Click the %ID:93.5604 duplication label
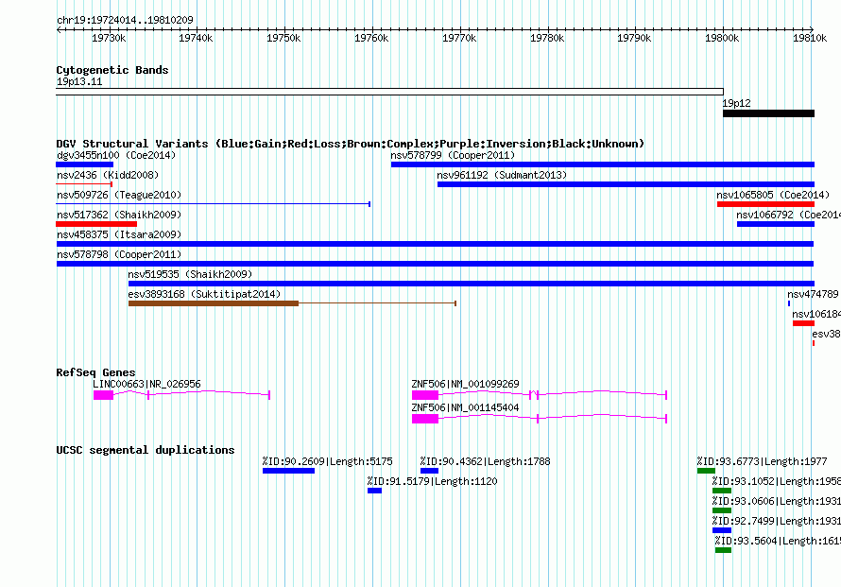This screenshot has height=587, width=841. tap(778, 541)
